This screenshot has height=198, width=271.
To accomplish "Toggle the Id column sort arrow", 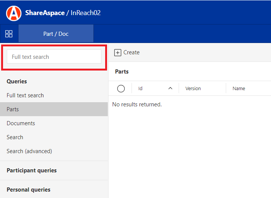I will pyautogui.click(x=170, y=88).
